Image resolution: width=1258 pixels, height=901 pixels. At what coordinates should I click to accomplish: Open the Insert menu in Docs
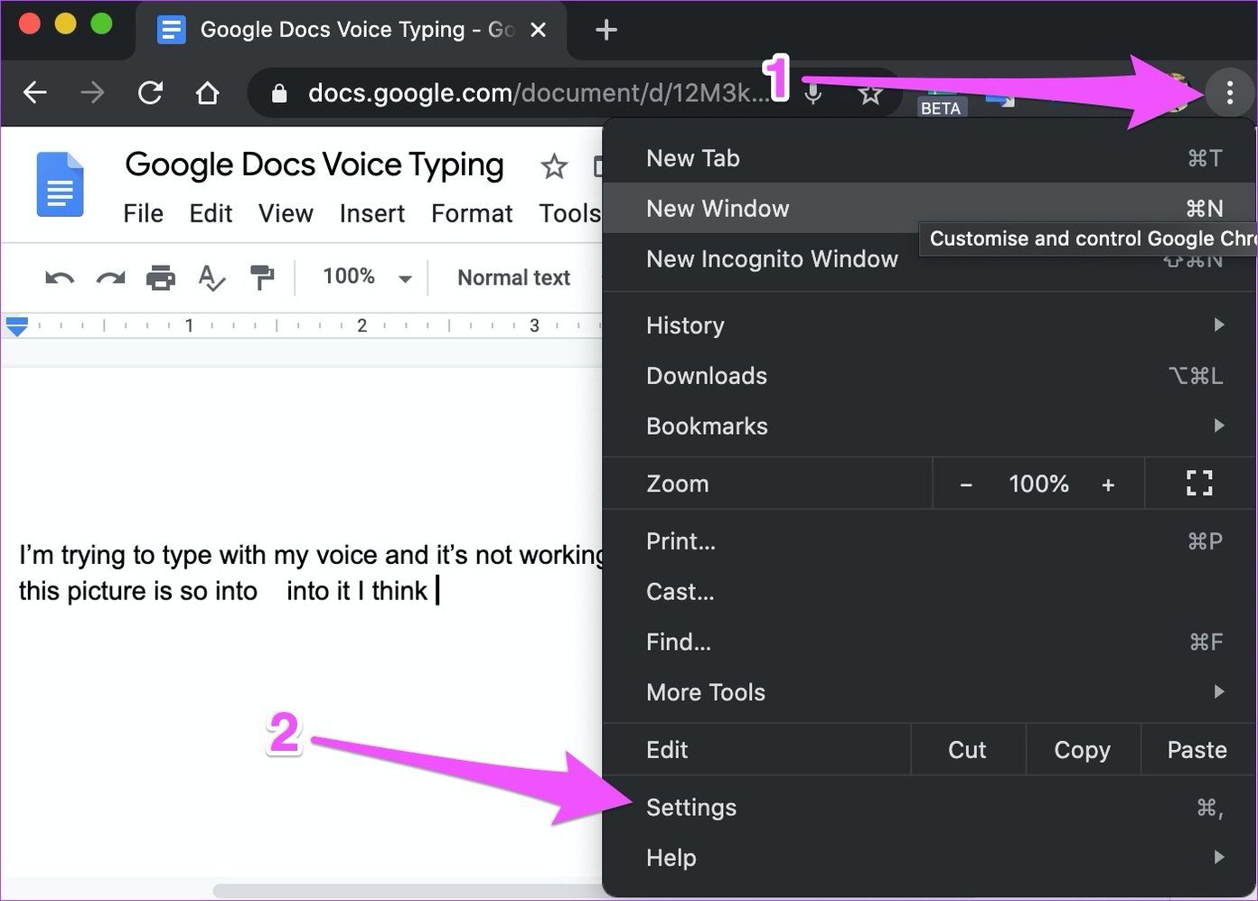(x=372, y=213)
